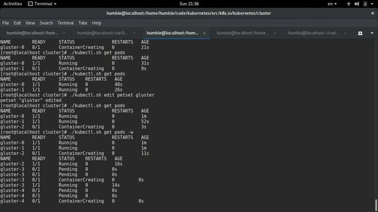Select the active humble@localhost:/hom... tab
The image size is (378, 212).
(x=172, y=33)
